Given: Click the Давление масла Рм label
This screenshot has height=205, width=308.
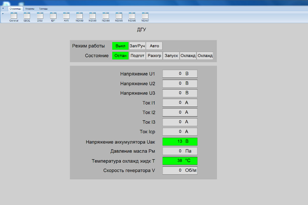Looking at the screenshot, I should click(132, 151).
